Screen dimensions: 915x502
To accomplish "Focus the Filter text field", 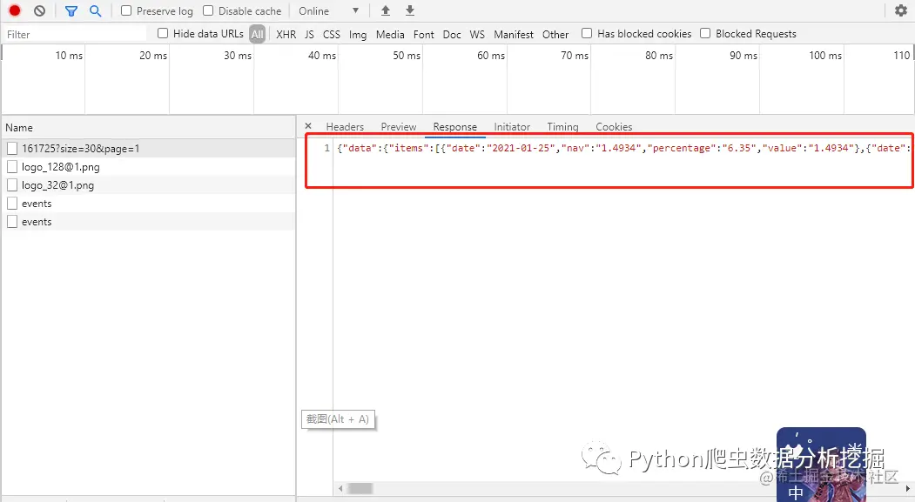I will coord(75,35).
